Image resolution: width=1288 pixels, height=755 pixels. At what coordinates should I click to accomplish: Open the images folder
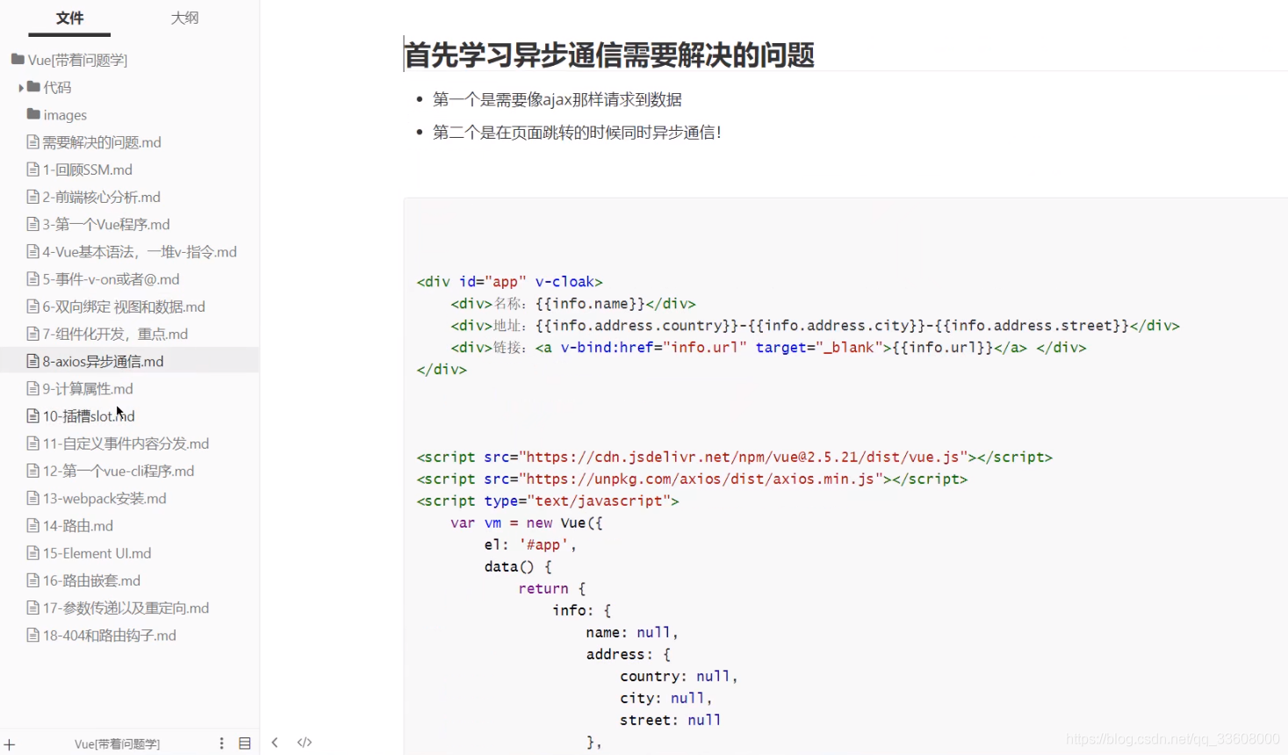(65, 115)
